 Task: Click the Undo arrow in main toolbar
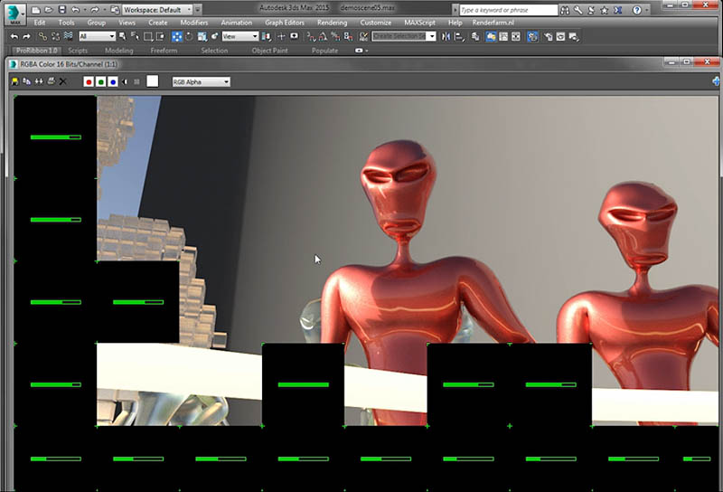tap(14, 36)
